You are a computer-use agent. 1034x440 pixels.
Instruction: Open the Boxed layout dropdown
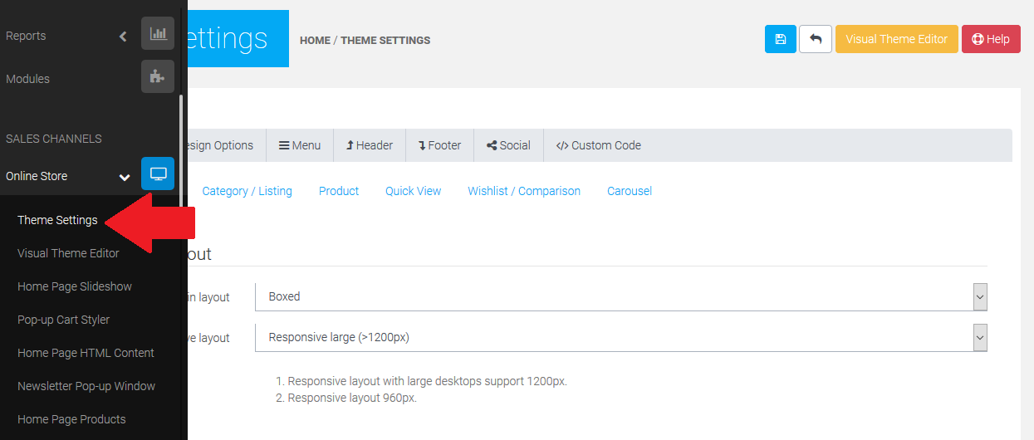tap(620, 296)
